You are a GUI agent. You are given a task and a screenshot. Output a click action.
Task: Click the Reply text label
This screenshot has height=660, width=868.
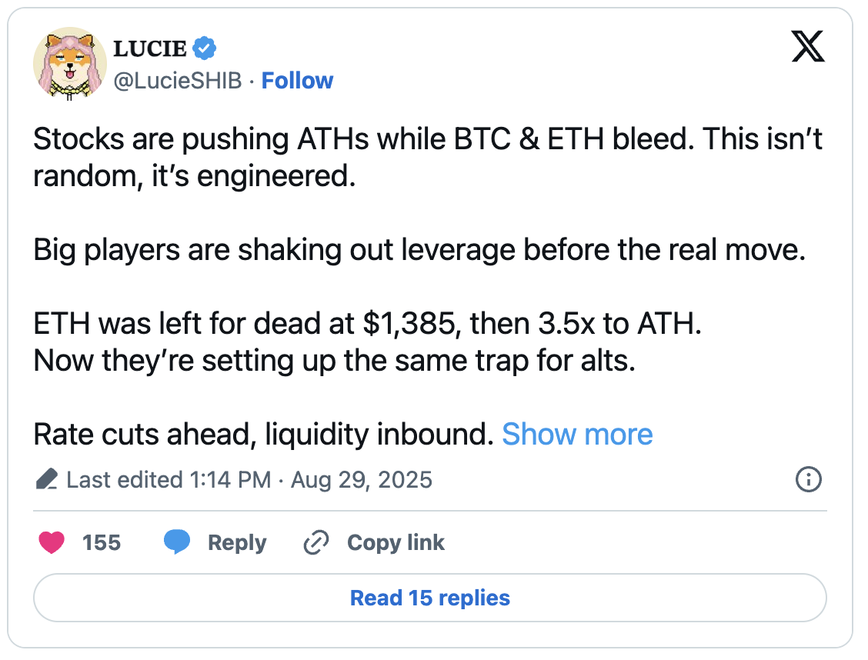237,542
